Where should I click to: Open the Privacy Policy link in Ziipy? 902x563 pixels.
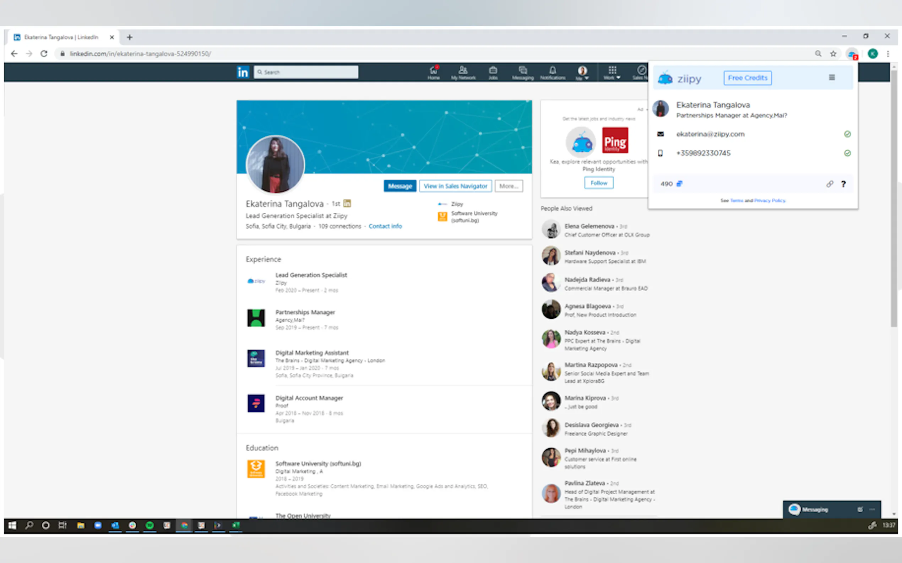click(770, 200)
